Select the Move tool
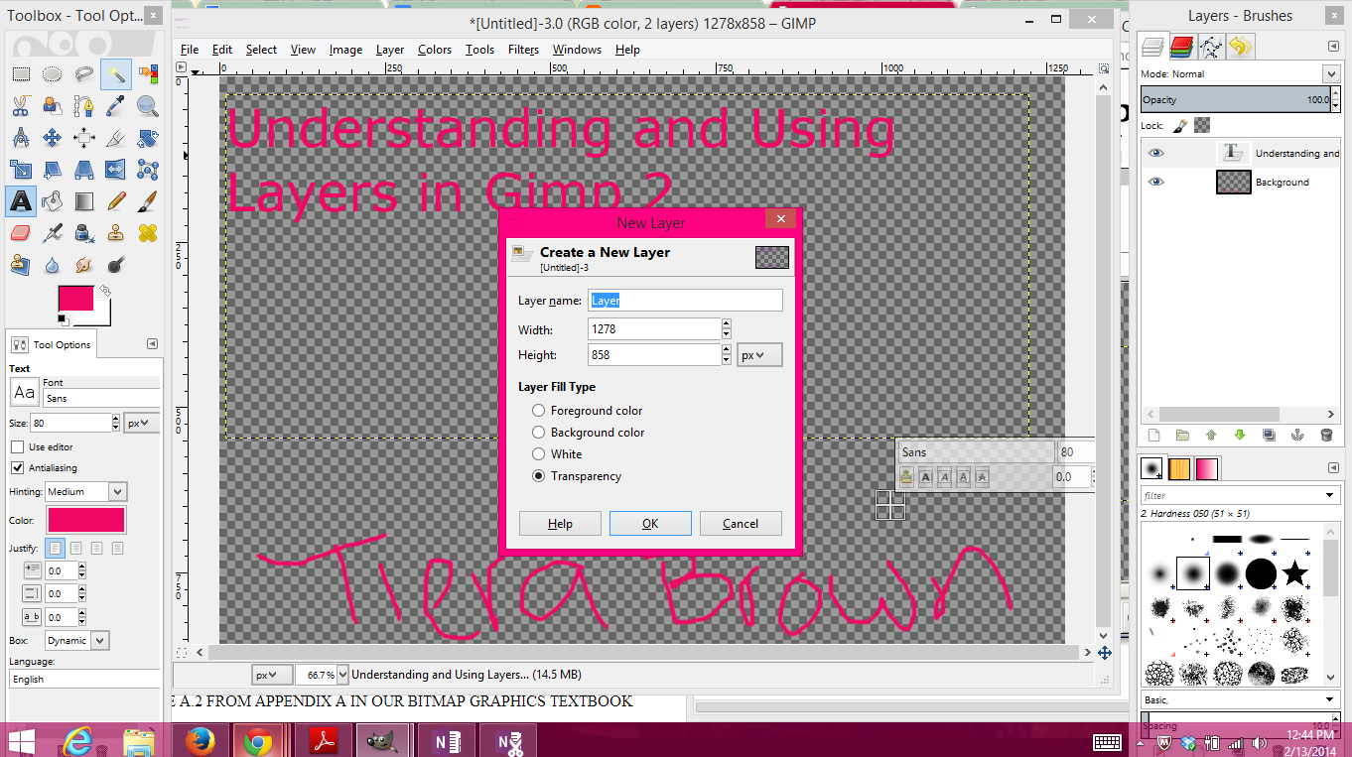The height and width of the screenshot is (757, 1352). (x=53, y=137)
